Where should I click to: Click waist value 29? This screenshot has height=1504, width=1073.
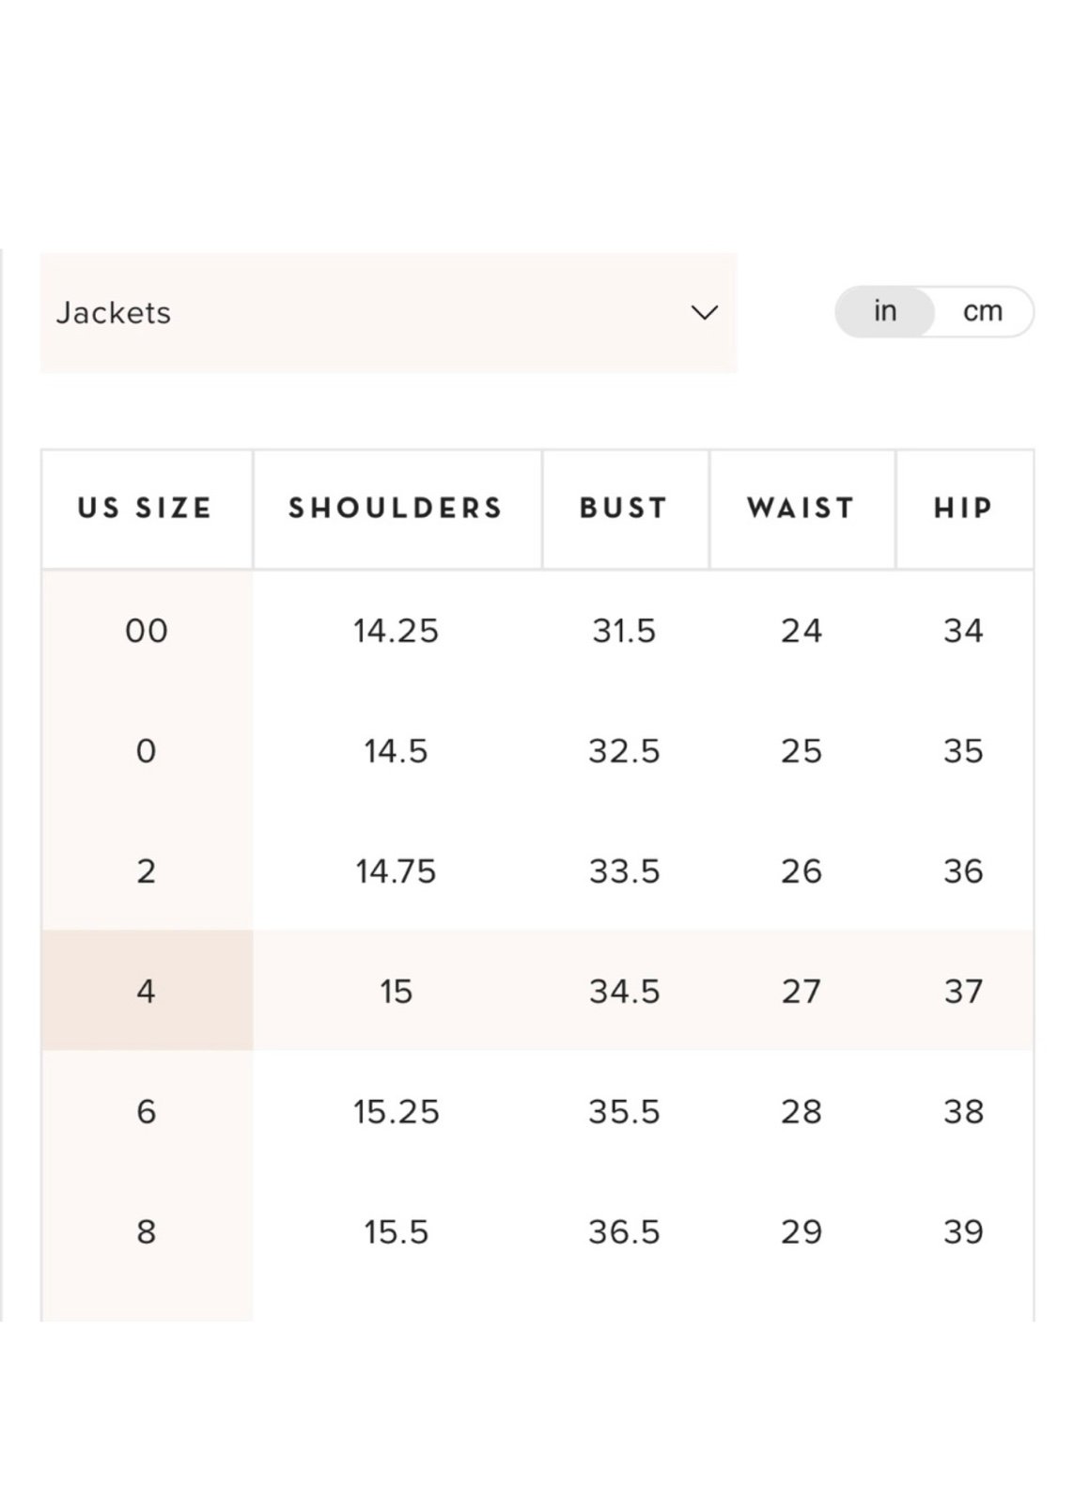(x=801, y=1232)
